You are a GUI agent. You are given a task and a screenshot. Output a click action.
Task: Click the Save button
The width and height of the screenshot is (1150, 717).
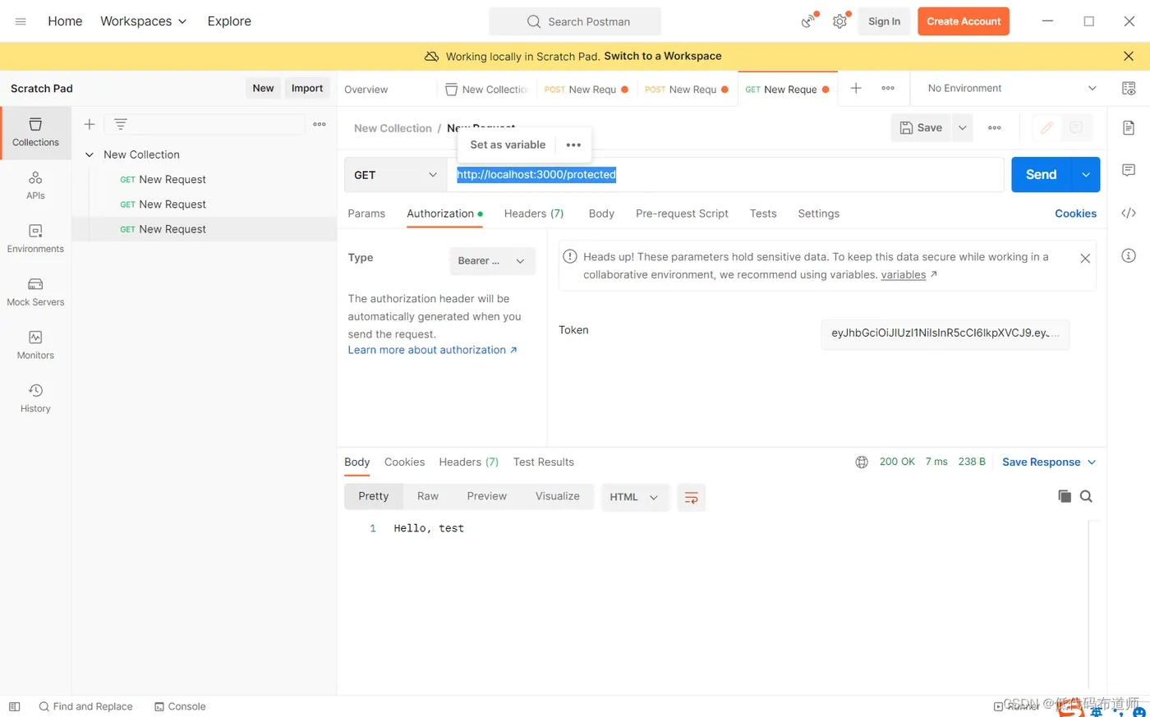coord(921,127)
